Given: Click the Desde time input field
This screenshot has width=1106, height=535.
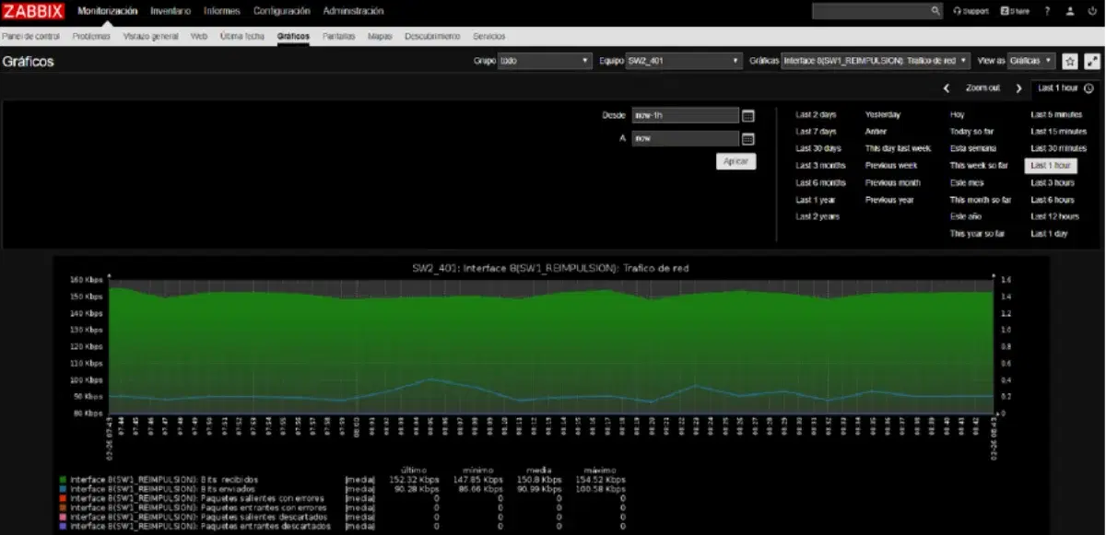Looking at the screenshot, I should (x=686, y=116).
